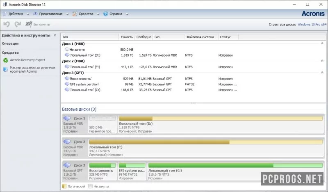Open the Windows 10 Pro x64 disk layout link
This screenshot has height=192, width=328.
[312, 24]
